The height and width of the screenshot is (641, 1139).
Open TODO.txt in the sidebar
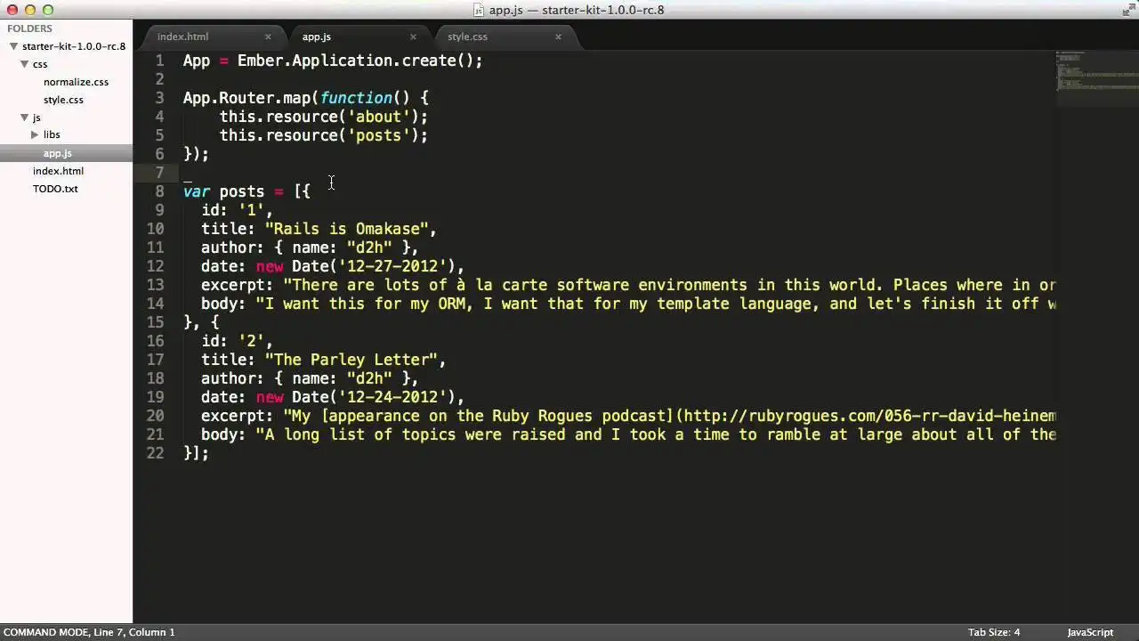click(x=55, y=189)
